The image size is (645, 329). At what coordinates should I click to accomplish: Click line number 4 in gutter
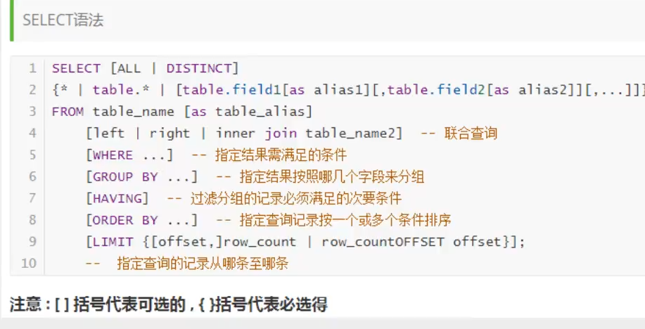click(32, 133)
